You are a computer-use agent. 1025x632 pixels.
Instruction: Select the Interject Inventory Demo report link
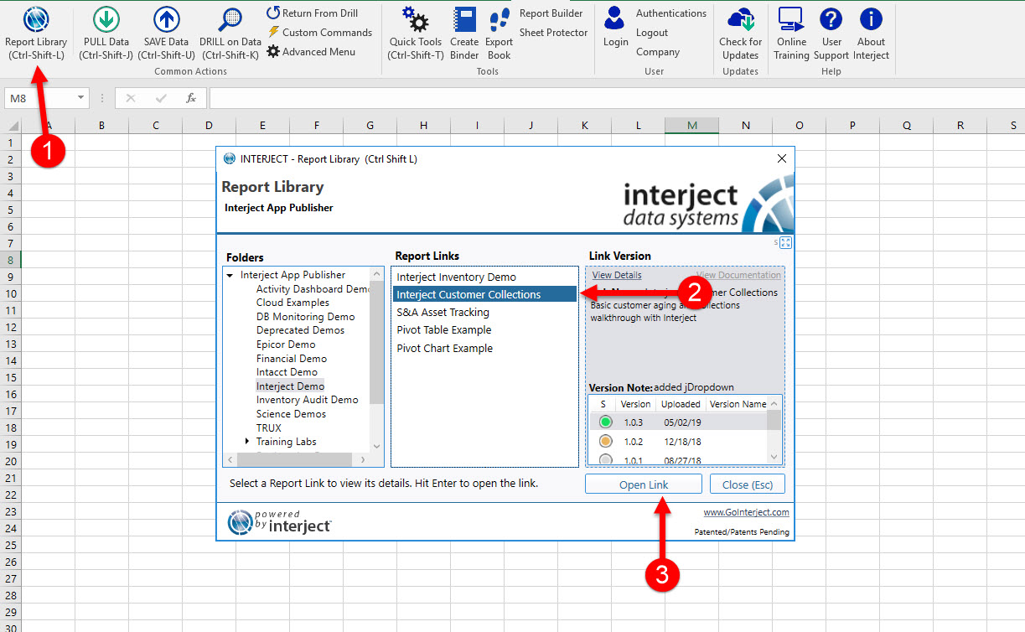(485, 277)
